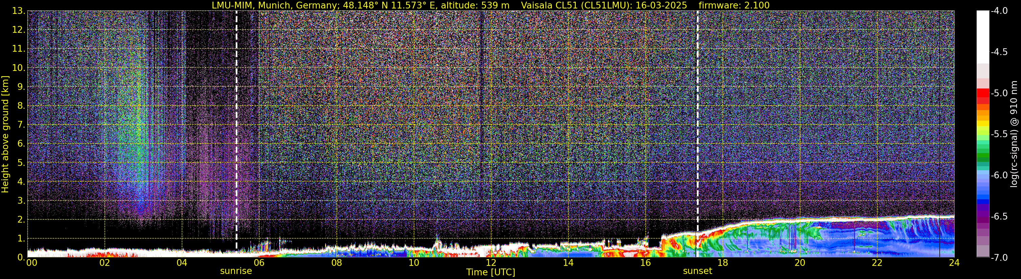The image size is (1021, 279).
Task: Click the '6.' tick on the height axis
Action: pyautogui.click(x=21, y=144)
